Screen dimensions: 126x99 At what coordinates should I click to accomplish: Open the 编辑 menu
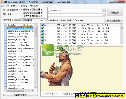[15, 6]
